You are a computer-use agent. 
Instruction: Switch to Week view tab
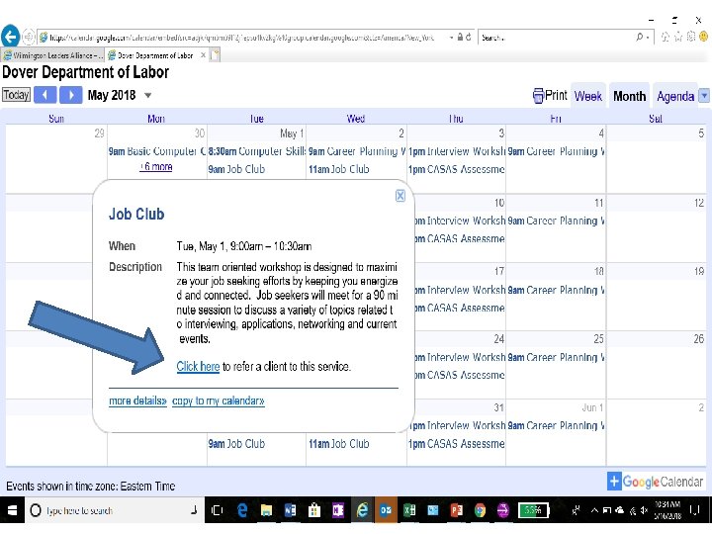pos(588,96)
